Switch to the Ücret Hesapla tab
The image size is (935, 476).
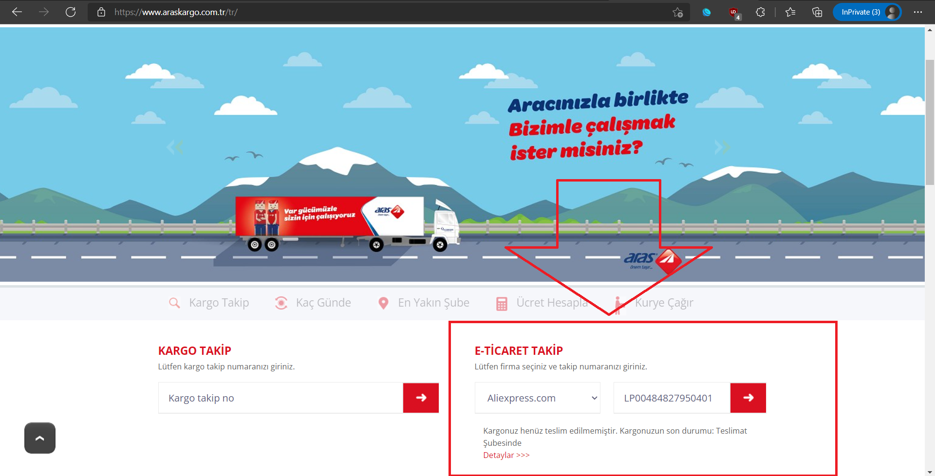(542, 303)
